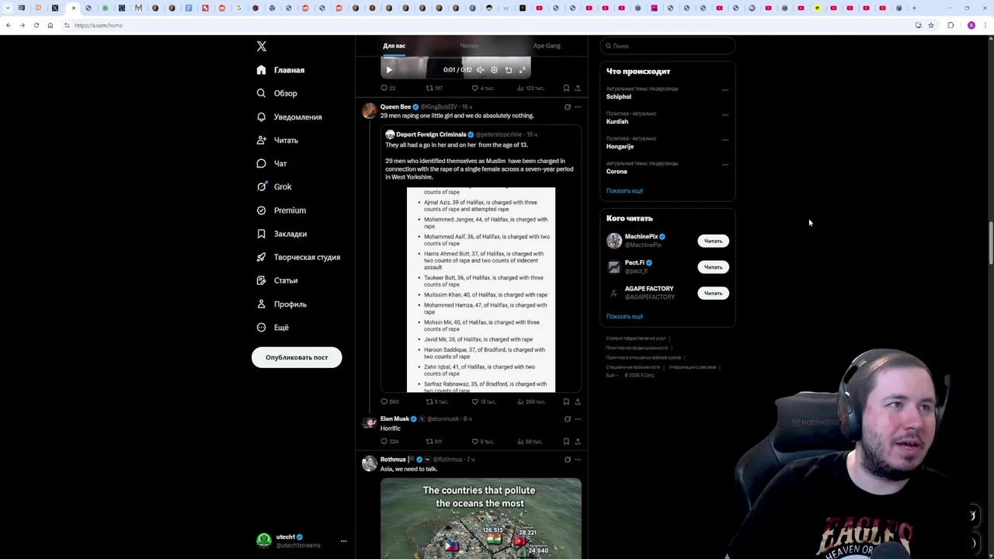Screen dimensions: 994x559
Task: Open Главная home in sidebar
Action: [281, 70]
